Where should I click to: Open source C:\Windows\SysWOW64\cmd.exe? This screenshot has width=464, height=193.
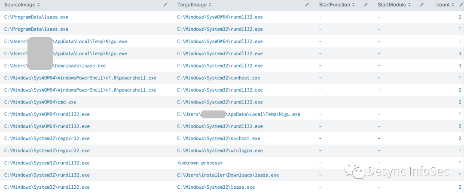[x=40, y=102]
